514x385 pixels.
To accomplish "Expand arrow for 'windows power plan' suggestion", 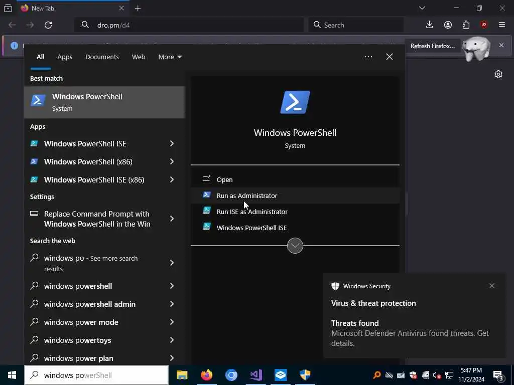I will [172, 358].
